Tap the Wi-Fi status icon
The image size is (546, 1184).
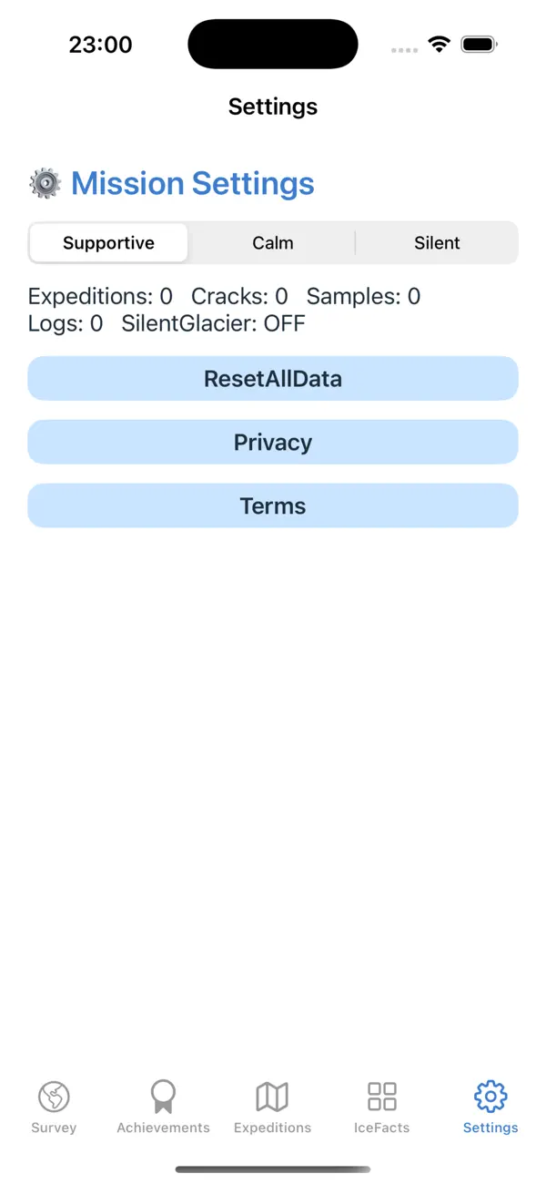[x=440, y=45]
